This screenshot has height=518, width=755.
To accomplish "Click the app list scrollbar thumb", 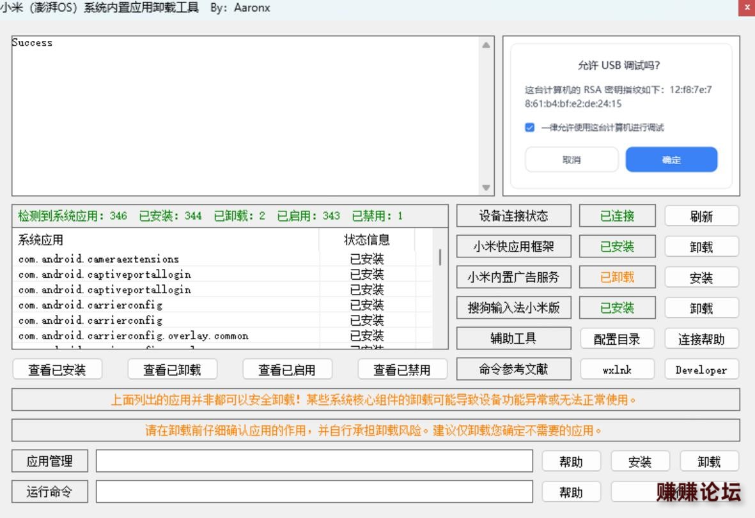I will point(440,257).
